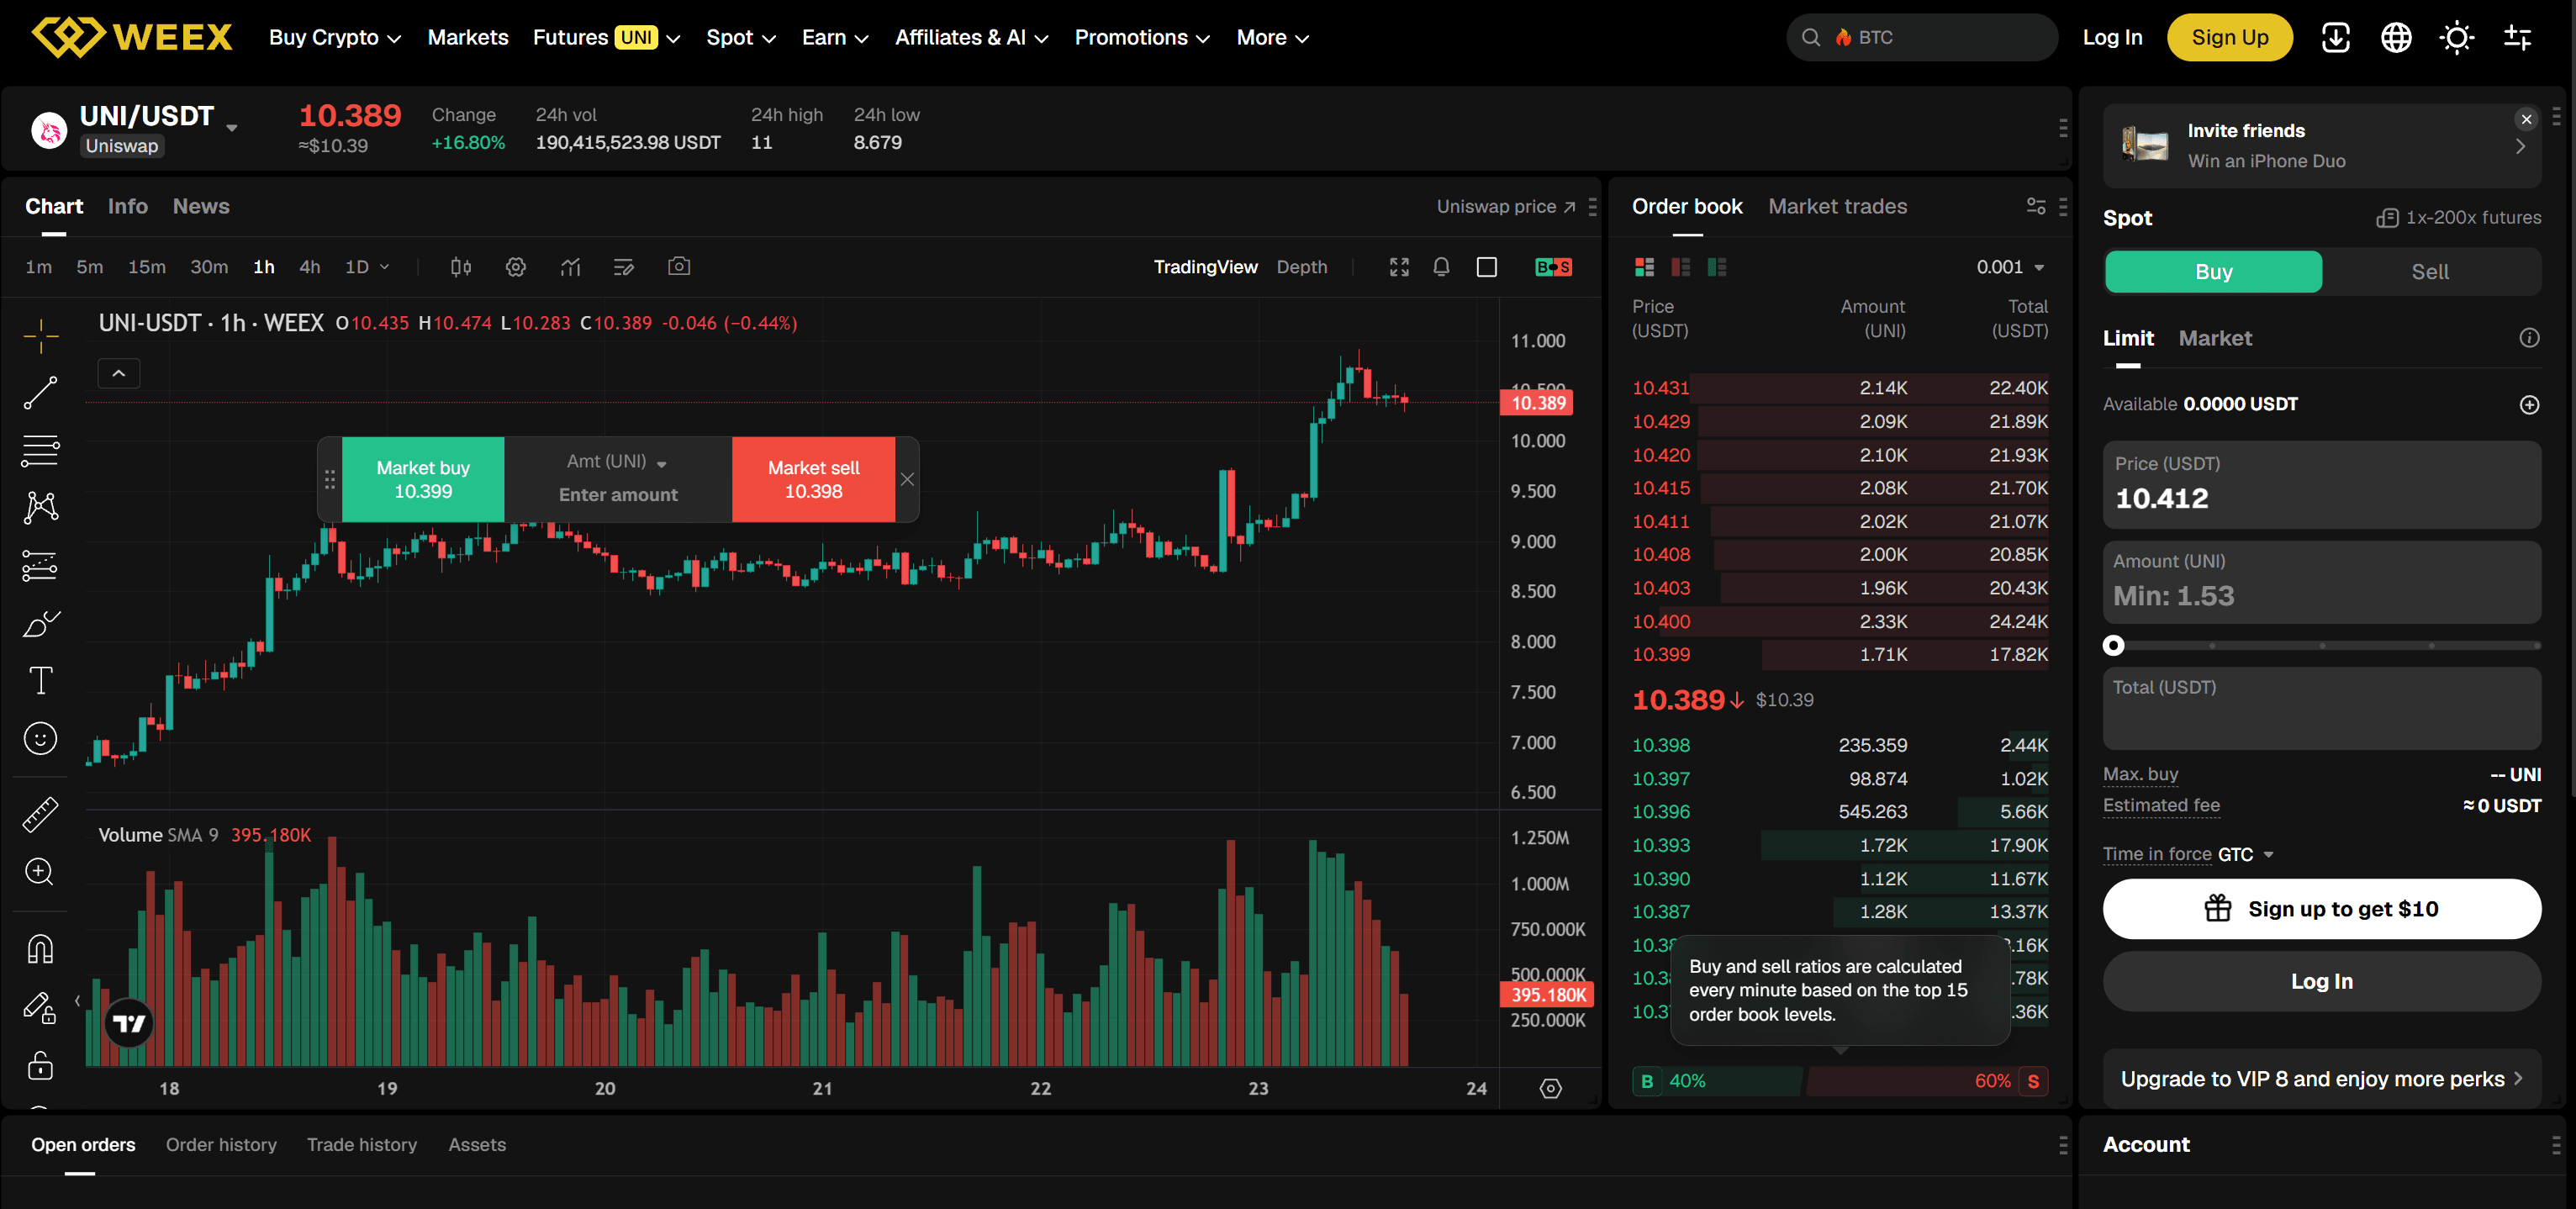Switch to the Market trades tab
2576x1209 pixels.
click(x=1837, y=206)
